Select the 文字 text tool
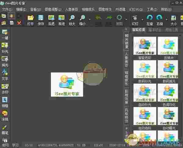Viewport: 183px width, 148px height. click(x=5, y=75)
